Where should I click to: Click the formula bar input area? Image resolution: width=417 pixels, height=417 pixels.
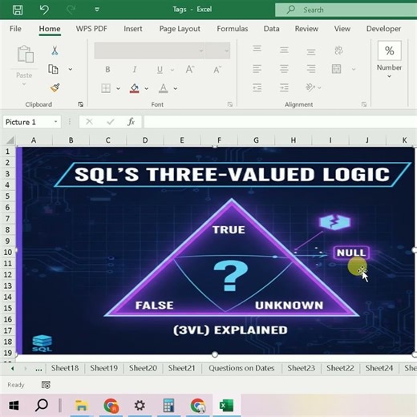[281, 122]
